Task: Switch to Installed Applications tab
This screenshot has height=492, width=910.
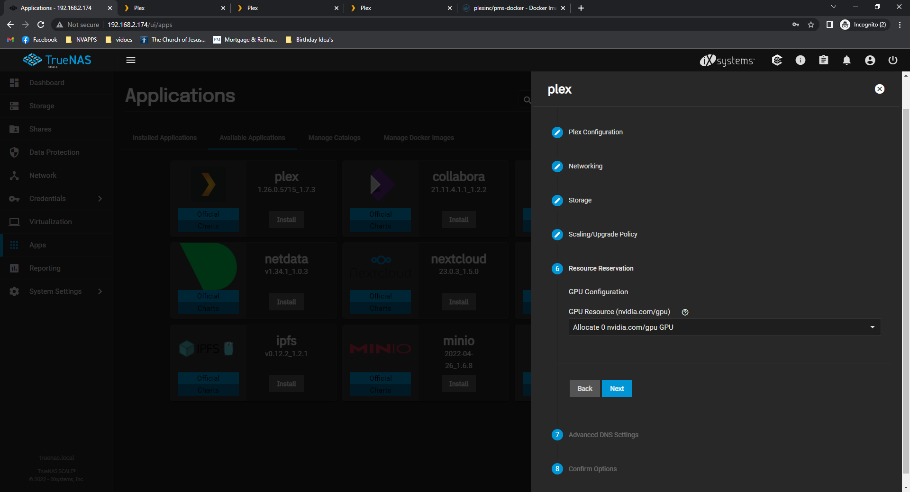Action: coord(164,138)
